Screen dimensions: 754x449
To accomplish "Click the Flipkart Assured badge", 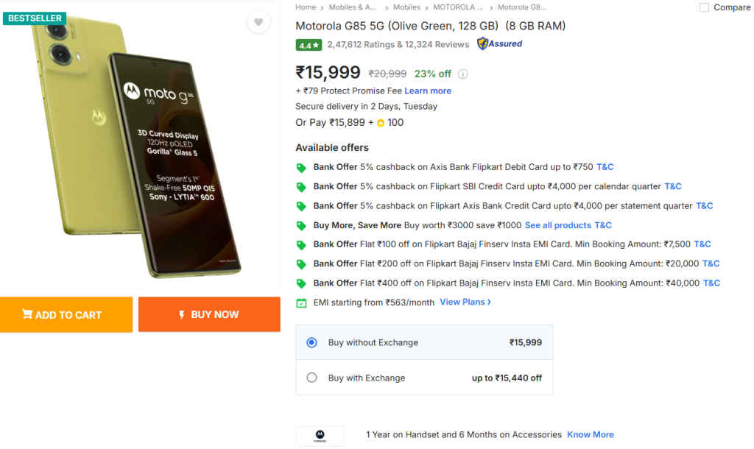I will point(499,44).
